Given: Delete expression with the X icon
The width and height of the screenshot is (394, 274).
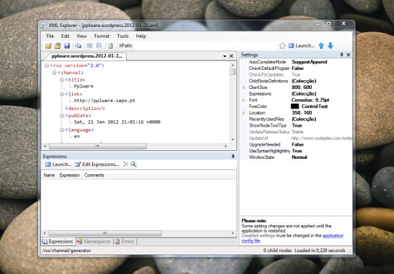Looking at the screenshot, I should [x=125, y=165].
